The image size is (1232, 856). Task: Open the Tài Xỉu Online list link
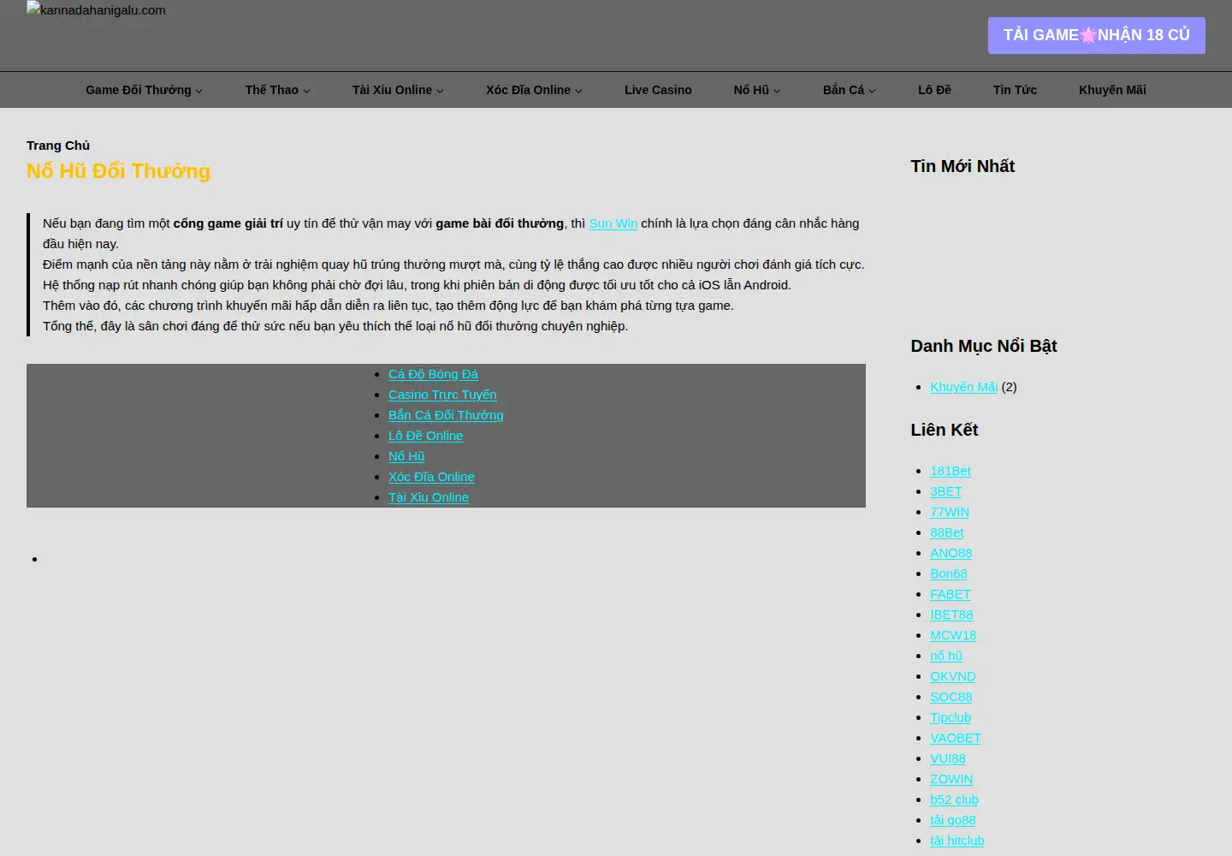[x=429, y=497]
